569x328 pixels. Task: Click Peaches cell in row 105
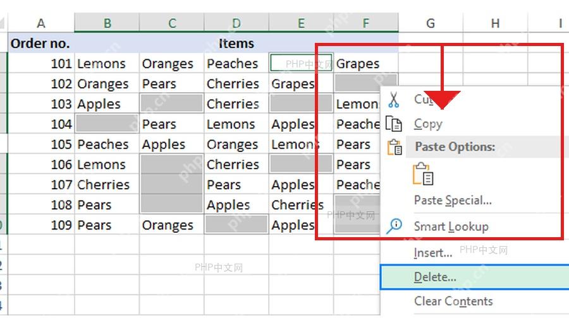tap(107, 144)
